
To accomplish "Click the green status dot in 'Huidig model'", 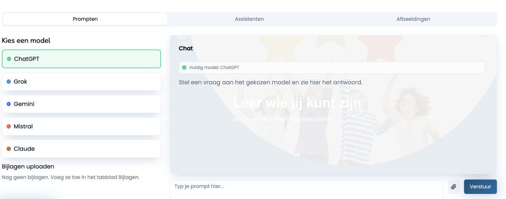I will (184, 67).
